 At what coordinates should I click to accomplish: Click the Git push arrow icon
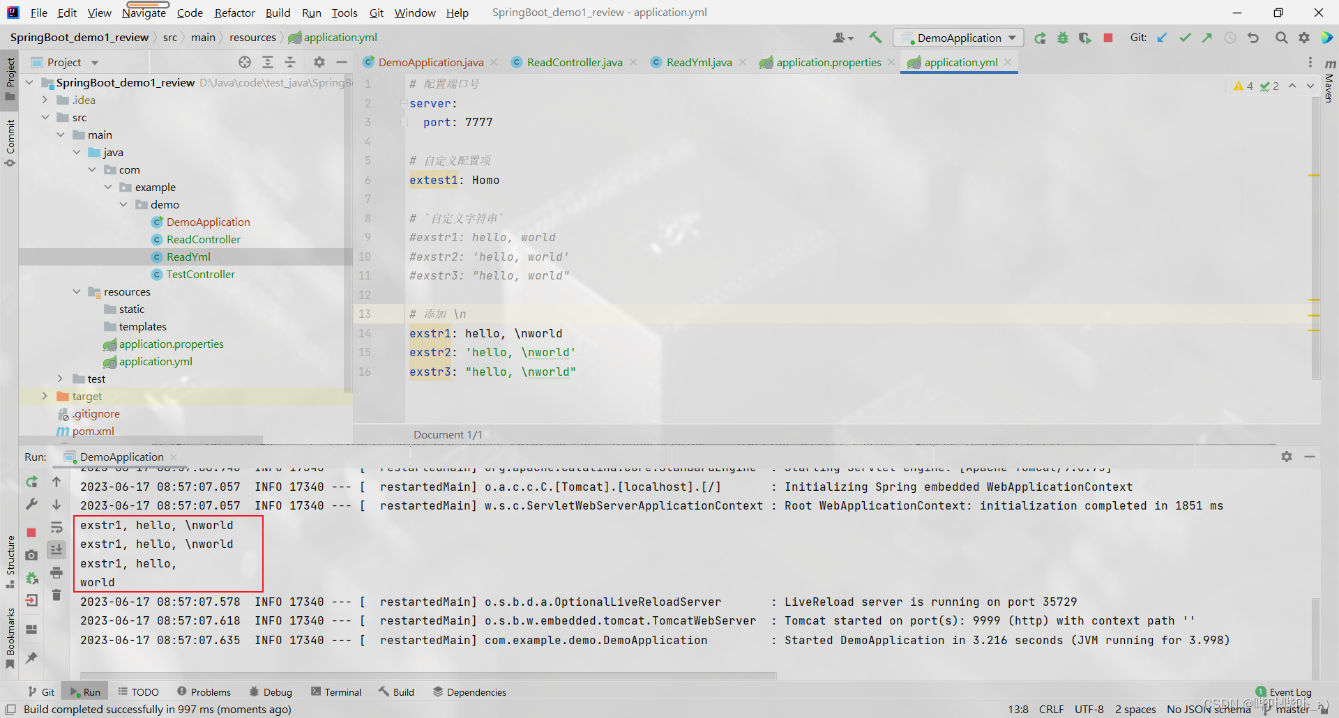point(1207,38)
